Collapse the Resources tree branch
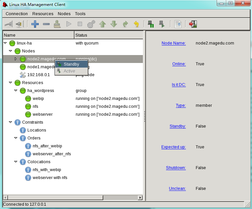The image size is (252, 209). pos(11,83)
